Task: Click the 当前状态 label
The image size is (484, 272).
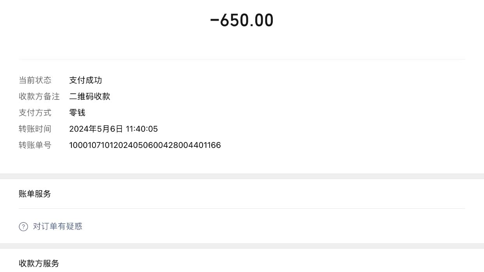Action: point(35,80)
